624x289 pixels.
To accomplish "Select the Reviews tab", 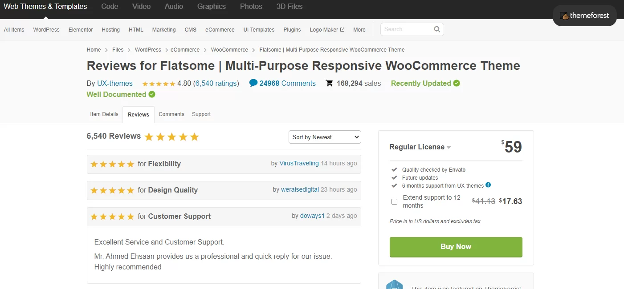I will click(x=139, y=115).
